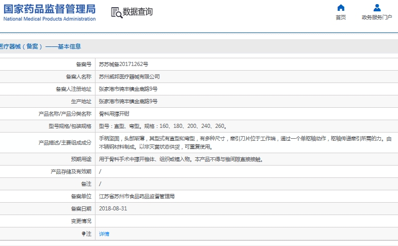Click the 型号规格/包装规格 label
Viewport: 398px width, 246px height.
point(70,126)
